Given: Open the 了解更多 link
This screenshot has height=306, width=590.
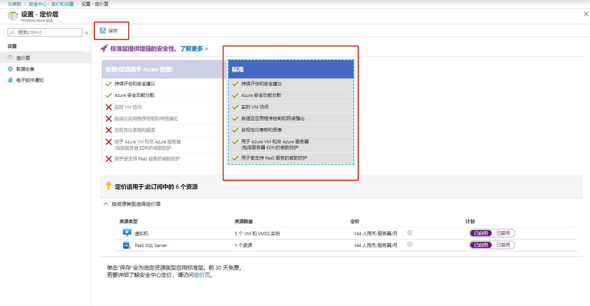Looking at the screenshot, I should click(194, 49).
